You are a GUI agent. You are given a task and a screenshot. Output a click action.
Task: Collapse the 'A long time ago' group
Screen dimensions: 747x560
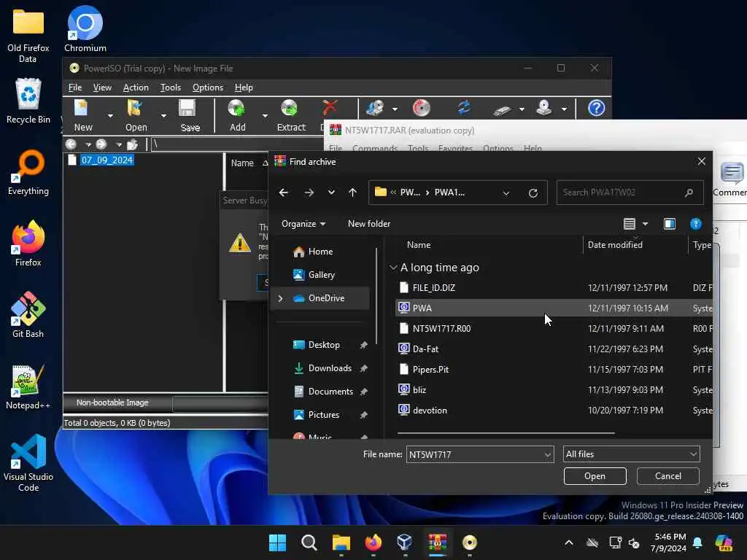point(393,268)
